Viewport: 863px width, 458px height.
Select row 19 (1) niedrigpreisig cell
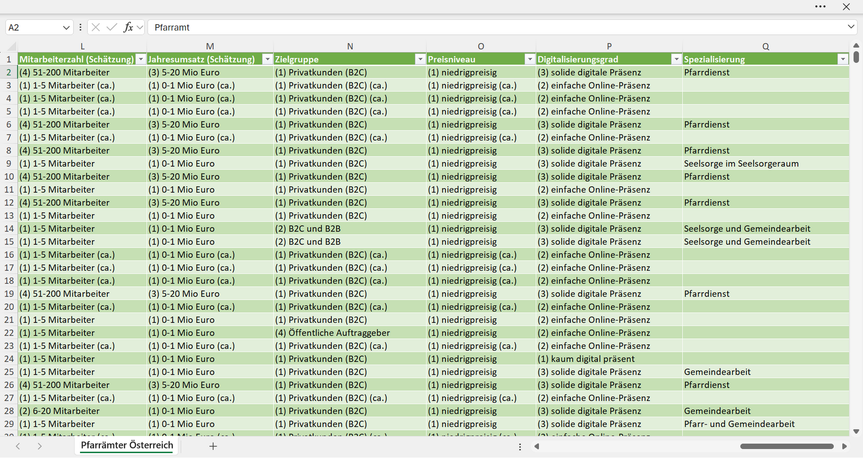point(481,294)
